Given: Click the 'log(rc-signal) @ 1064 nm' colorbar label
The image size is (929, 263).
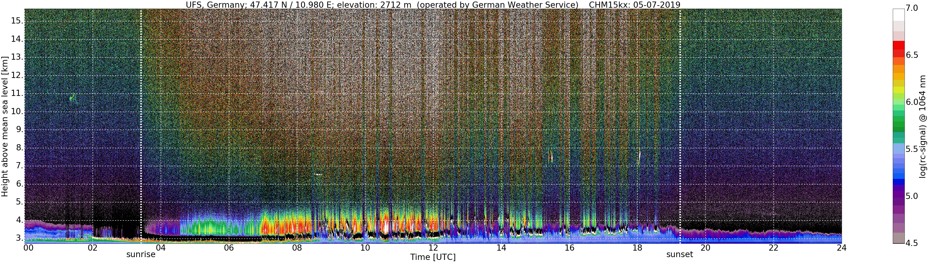Looking at the screenshot, I should [x=922, y=126].
